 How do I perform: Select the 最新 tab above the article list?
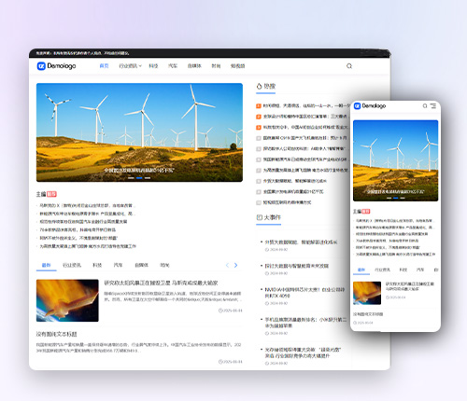pos(47,265)
